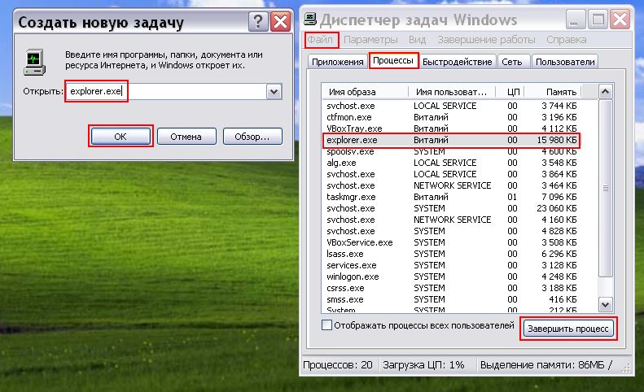The width and height of the screenshot is (644, 392).
Task: Switch to the Пользователи tab
Action: 565,62
